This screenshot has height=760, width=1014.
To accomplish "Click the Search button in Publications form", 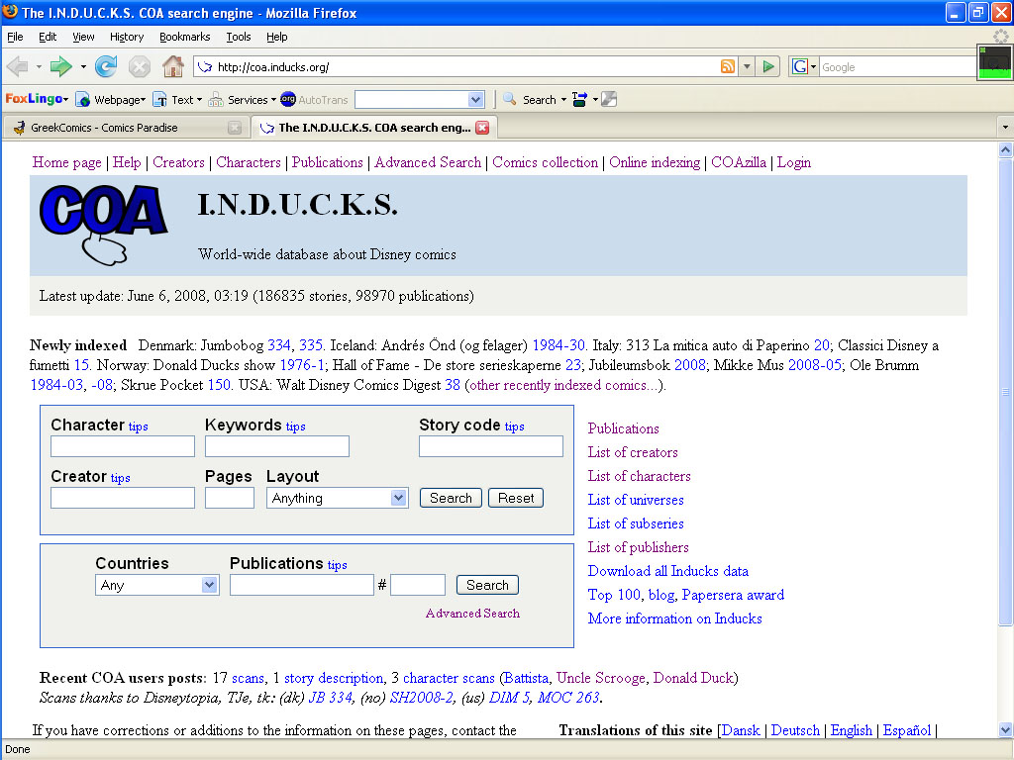I will pos(487,585).
